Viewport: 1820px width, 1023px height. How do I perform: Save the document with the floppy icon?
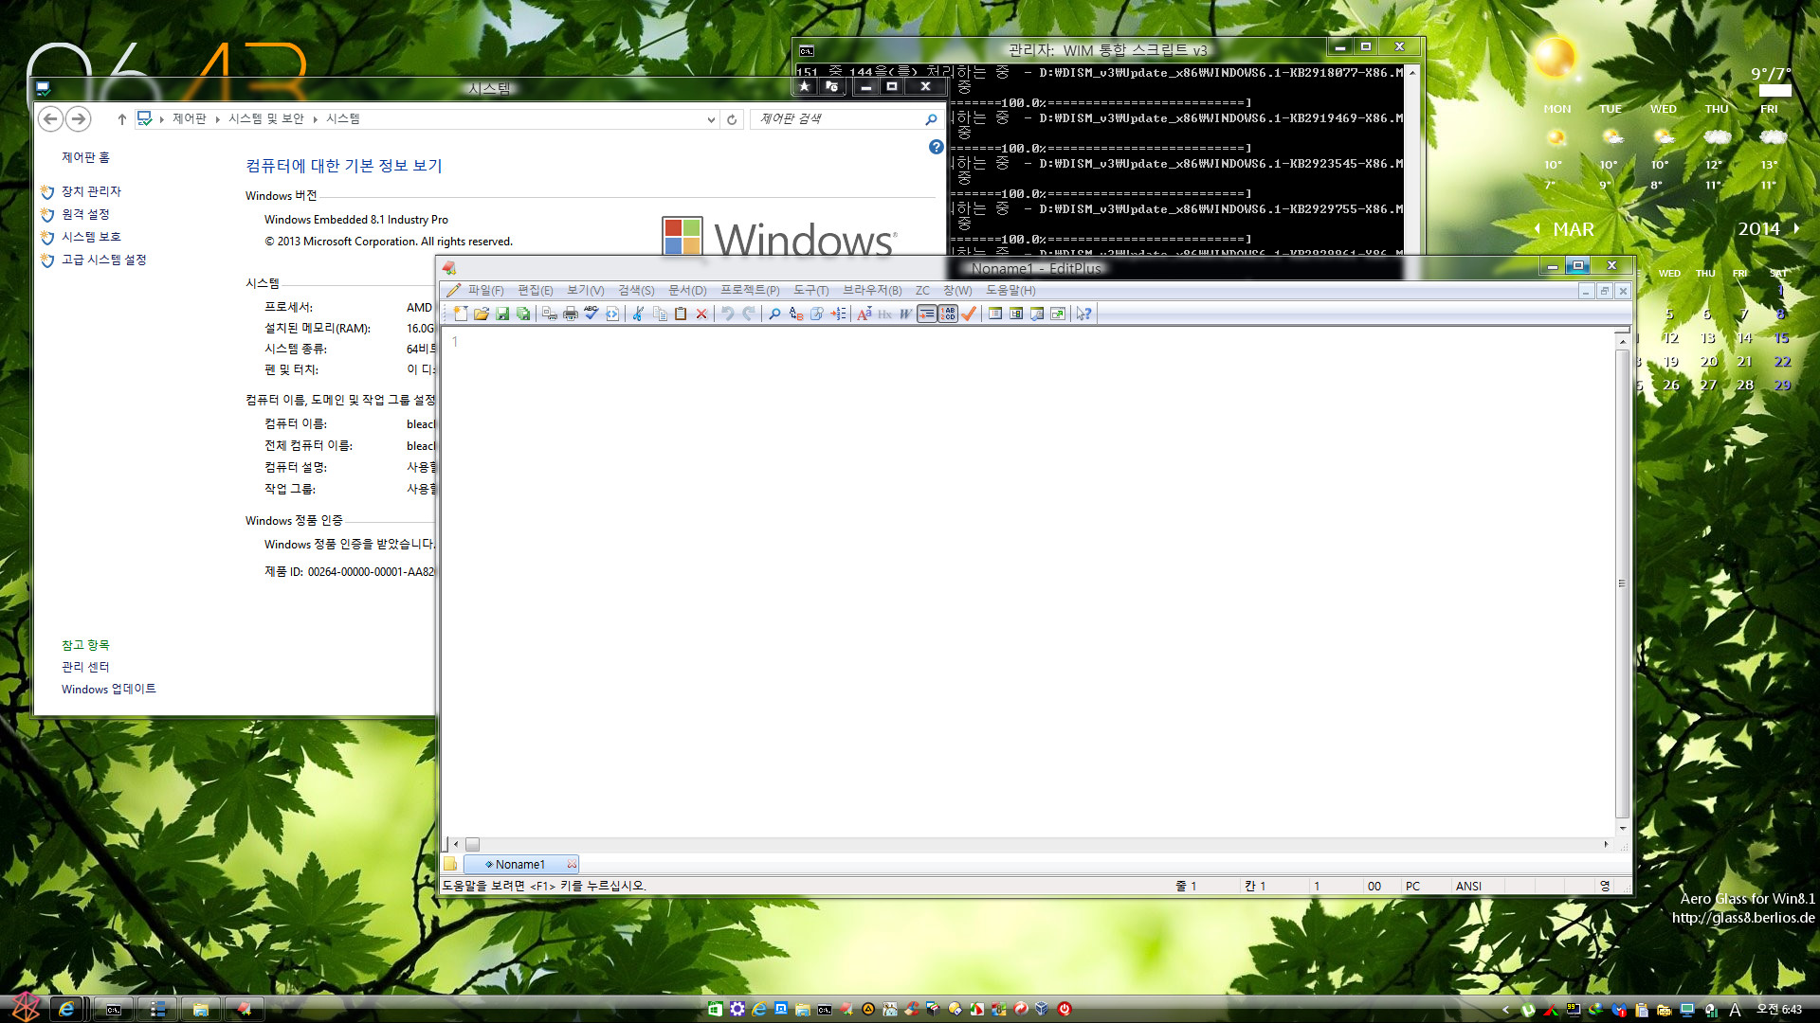(502, 314)
